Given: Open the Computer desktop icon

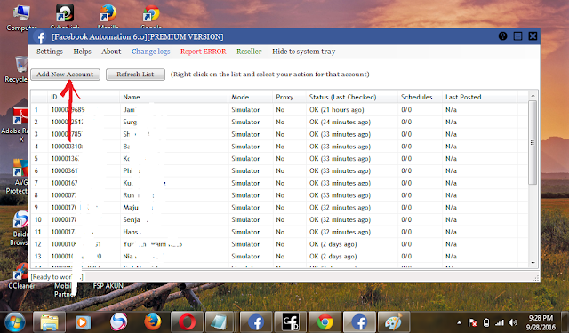Looking at the screenshot, I should tap(21, 18).
